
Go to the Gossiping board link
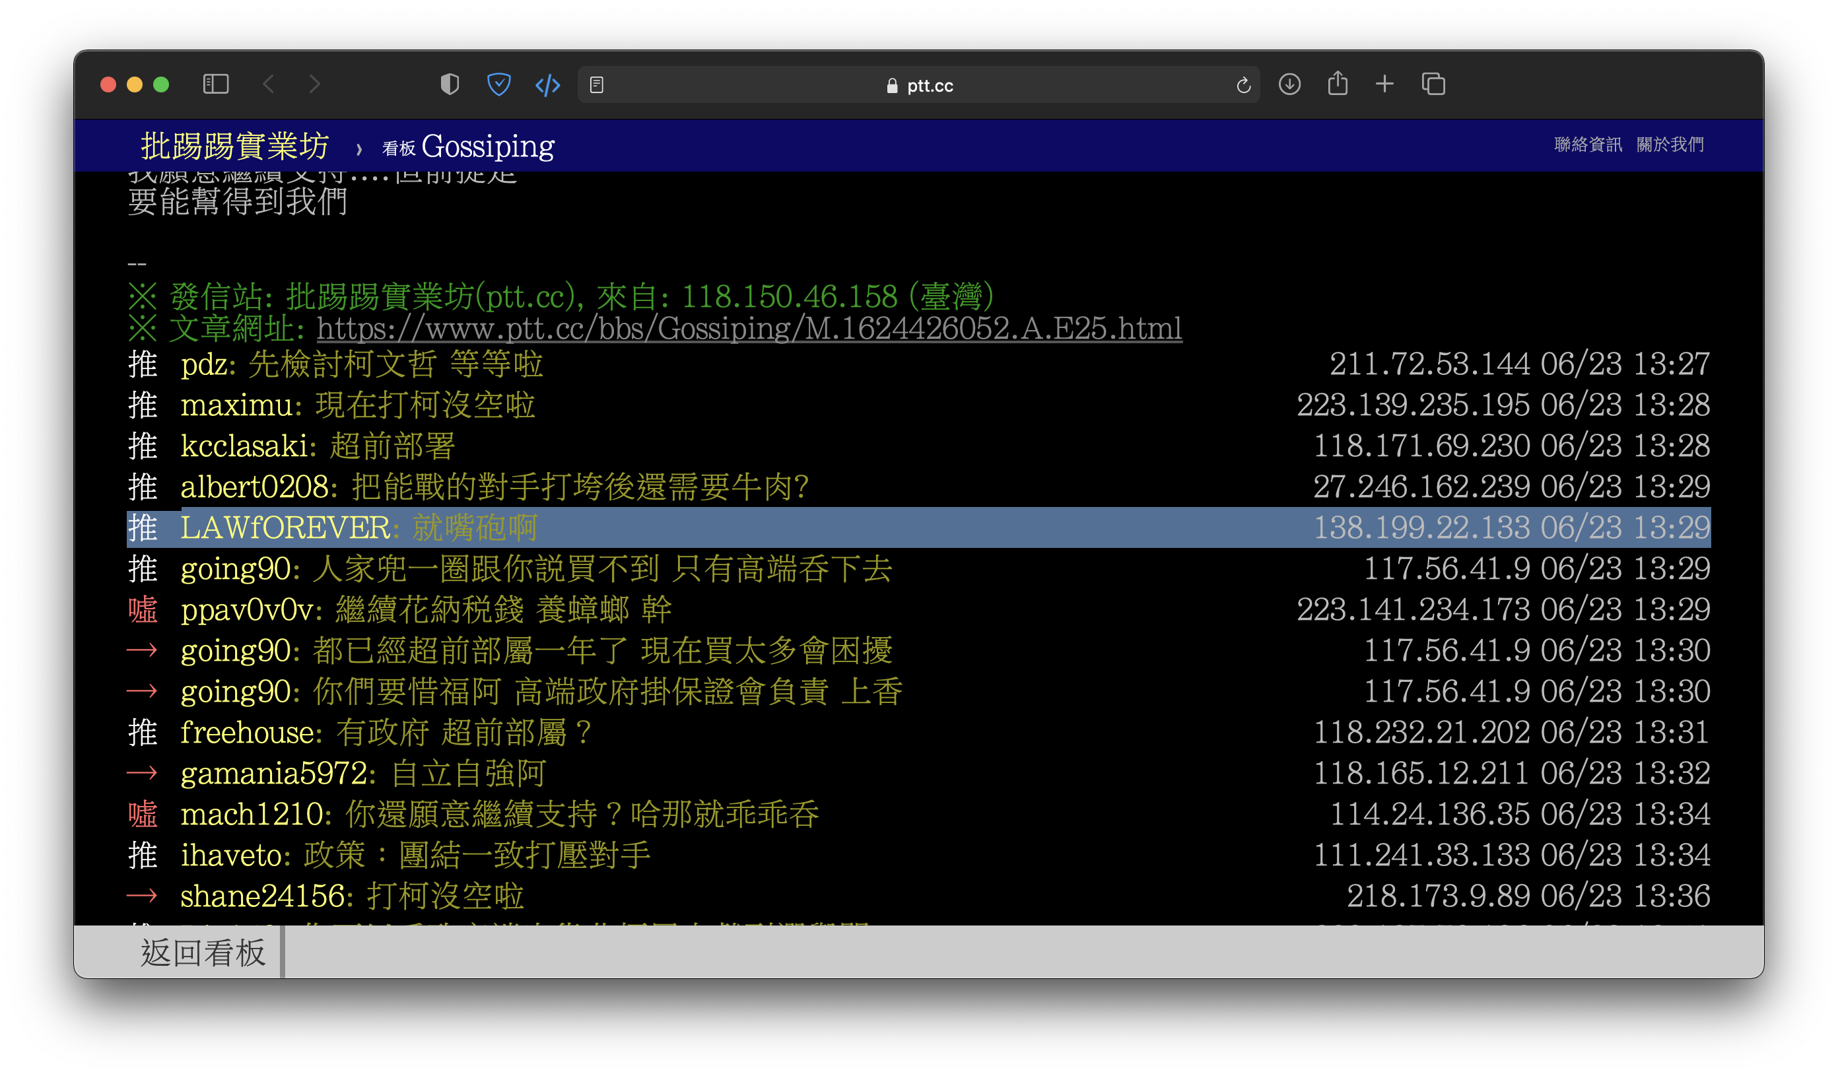point(487,146)
